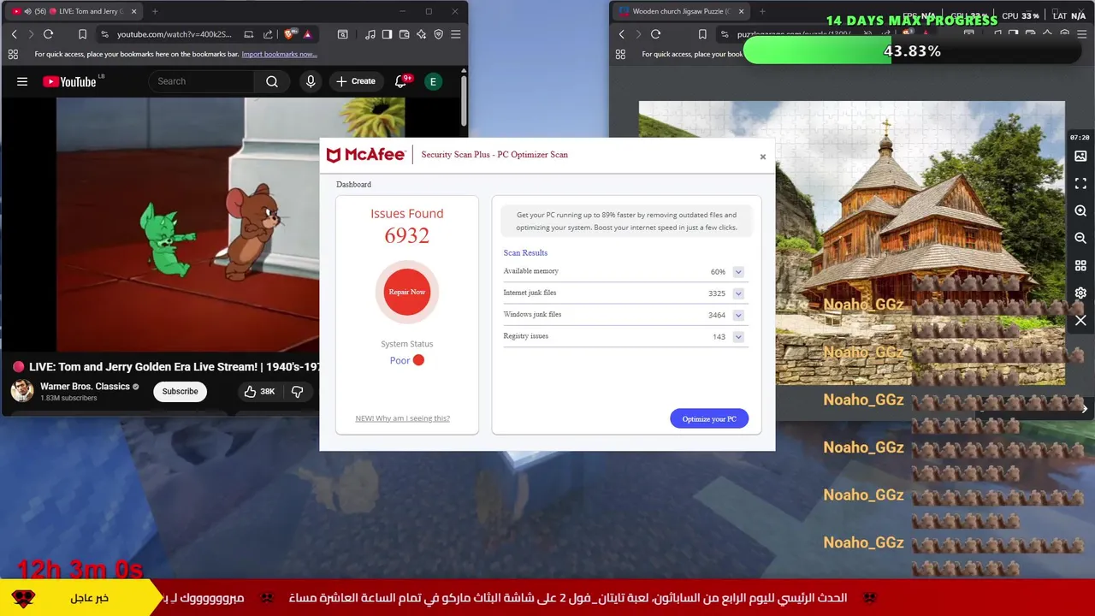Show puzzle preview image icon
Image resolution: width=1095 pixels, height=616 pixels.
coord(1080,157)
